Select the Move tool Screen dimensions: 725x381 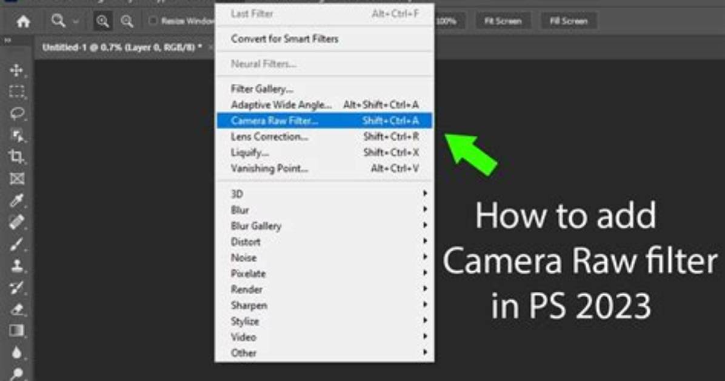pos(17,70)
